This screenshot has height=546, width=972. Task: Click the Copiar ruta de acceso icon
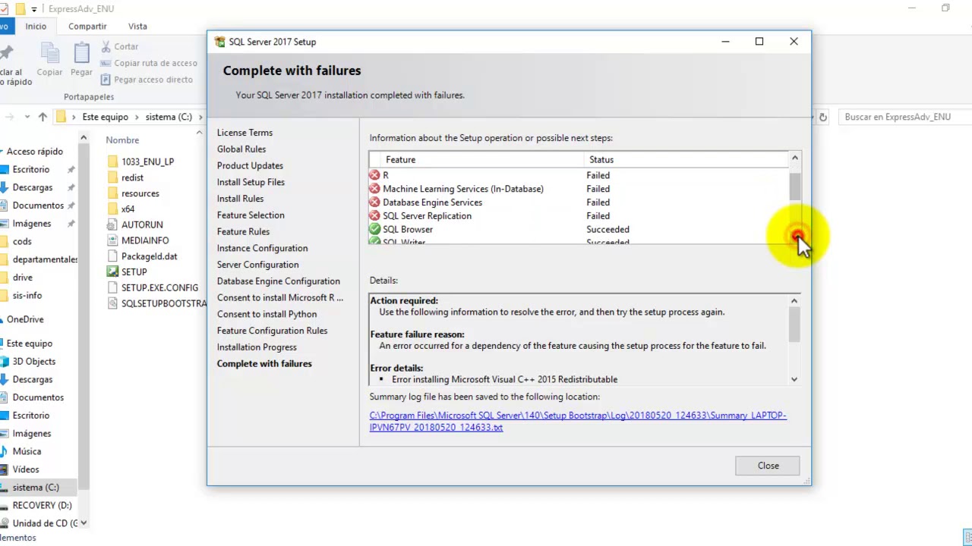(106, 63)
